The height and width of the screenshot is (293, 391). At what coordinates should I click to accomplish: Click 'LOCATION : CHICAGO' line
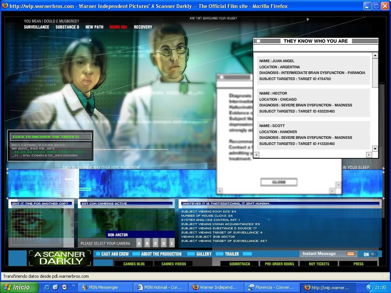coord(278,99)
